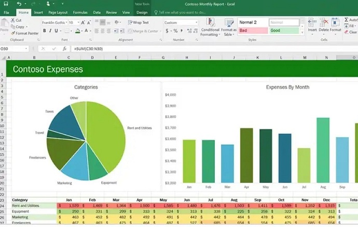Click the Cut scissors icon

[x=13, y=20]
